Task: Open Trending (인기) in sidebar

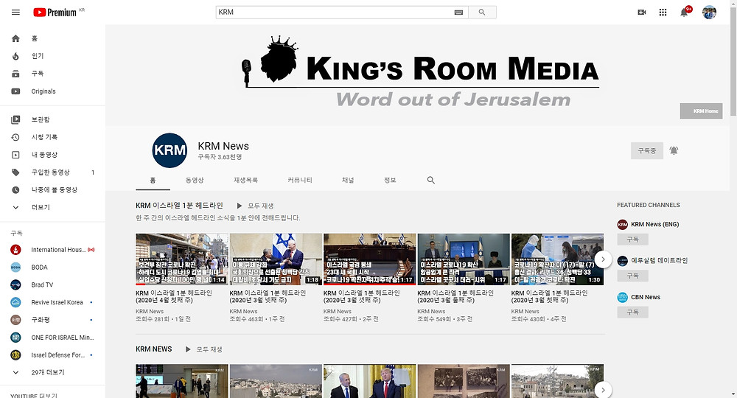Action: pyautogui.click(x=52, y=56)
